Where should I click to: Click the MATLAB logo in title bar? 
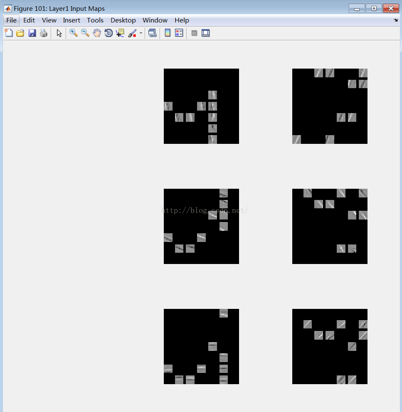click(x=7, y=9)
